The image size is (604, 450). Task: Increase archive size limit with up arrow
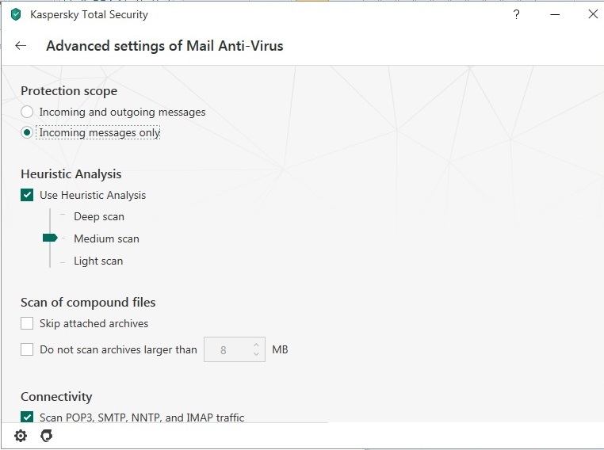(256, 345)
